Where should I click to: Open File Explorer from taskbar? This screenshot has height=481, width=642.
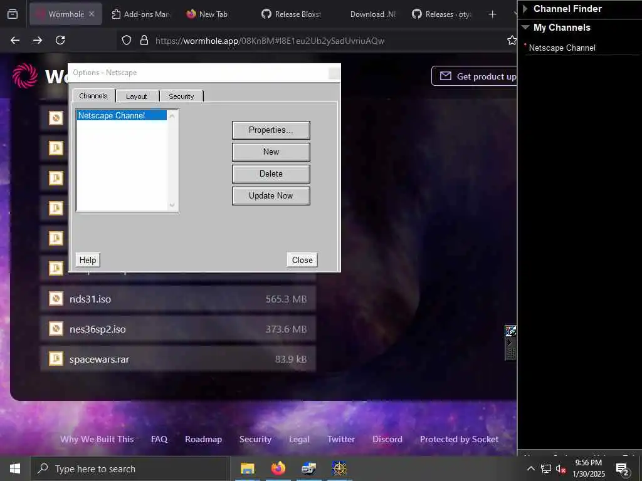click(247, 468)
